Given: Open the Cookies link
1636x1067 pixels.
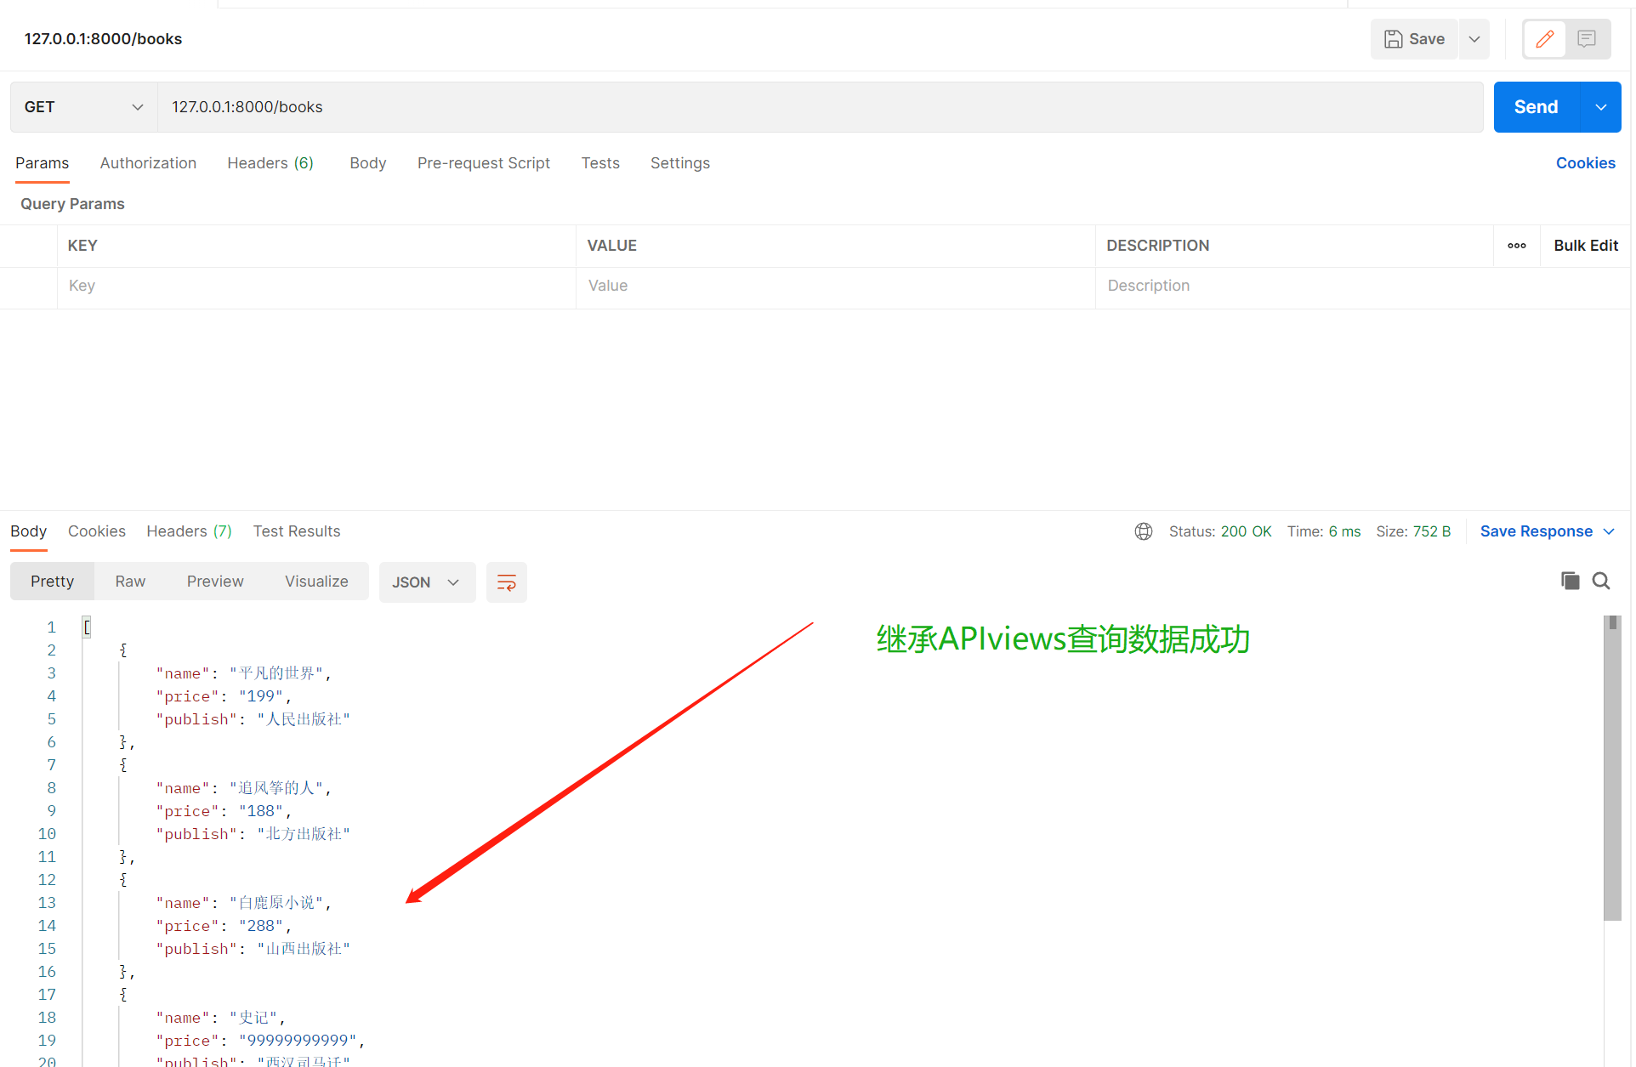Looking at the screenshot, I should [1585, 163].
